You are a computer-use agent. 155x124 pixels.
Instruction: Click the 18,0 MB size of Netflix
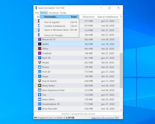pyautogui.click(x=89, y=44)
